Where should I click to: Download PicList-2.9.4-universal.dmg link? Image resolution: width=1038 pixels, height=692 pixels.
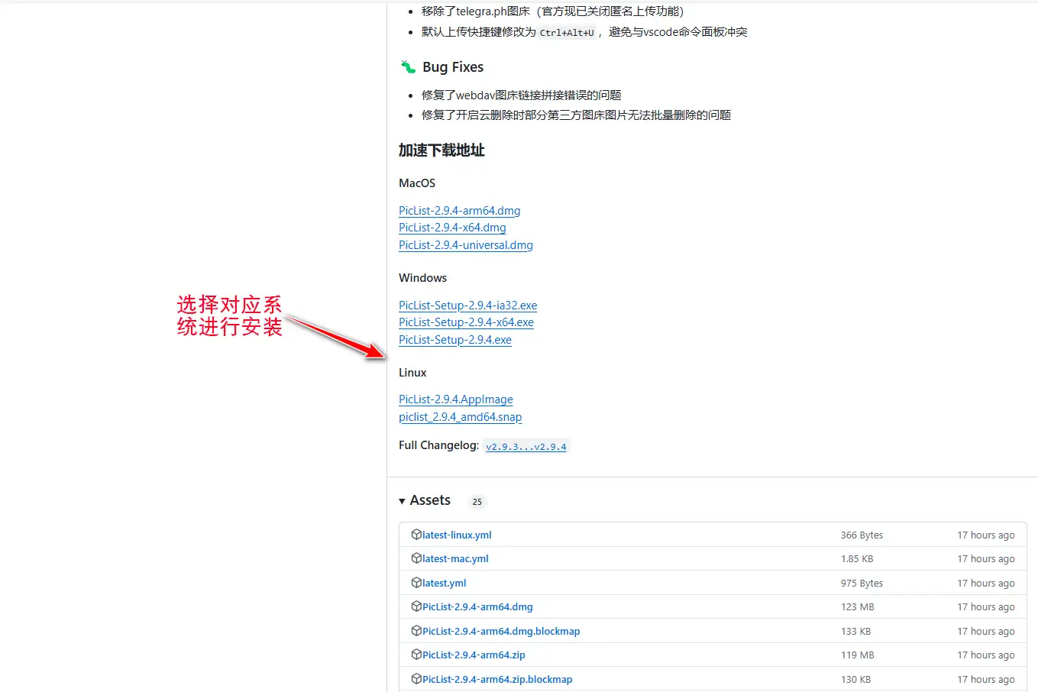tap(466, 245)
